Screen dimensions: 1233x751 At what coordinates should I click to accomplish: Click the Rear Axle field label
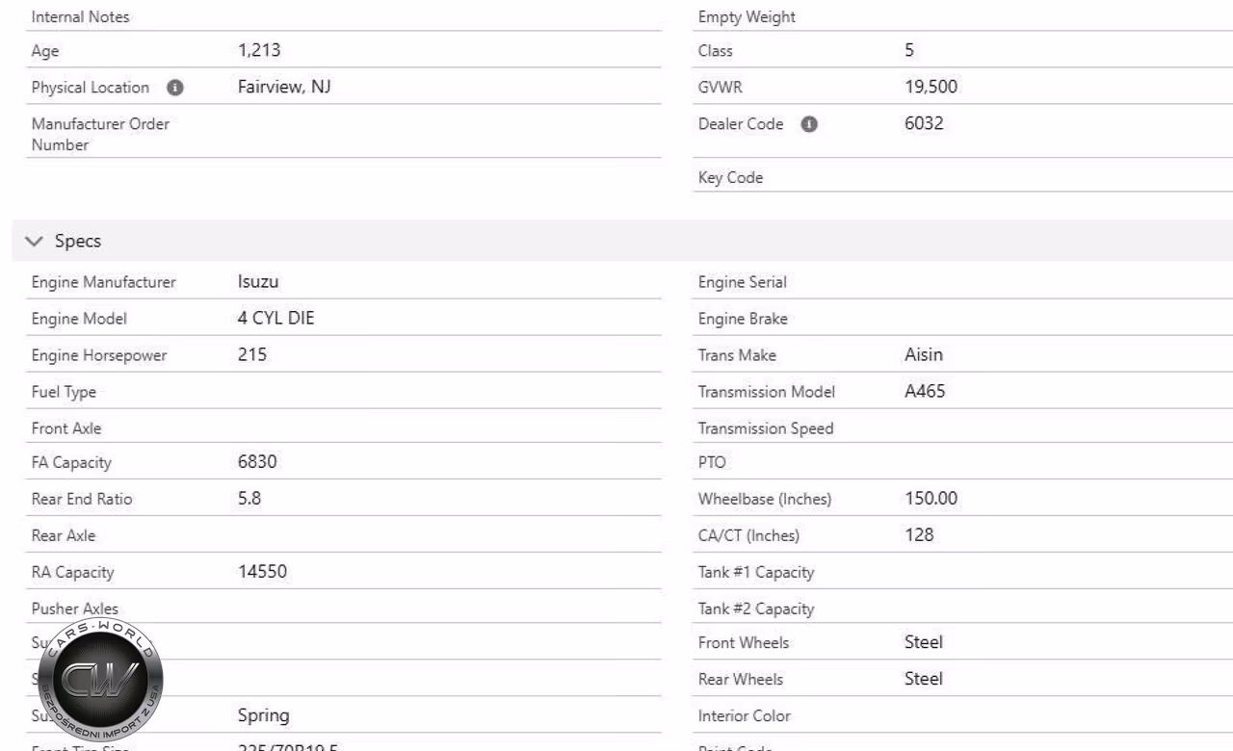click(x=64, y=535)
